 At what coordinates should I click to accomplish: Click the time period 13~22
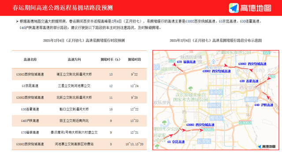point(134,121)
